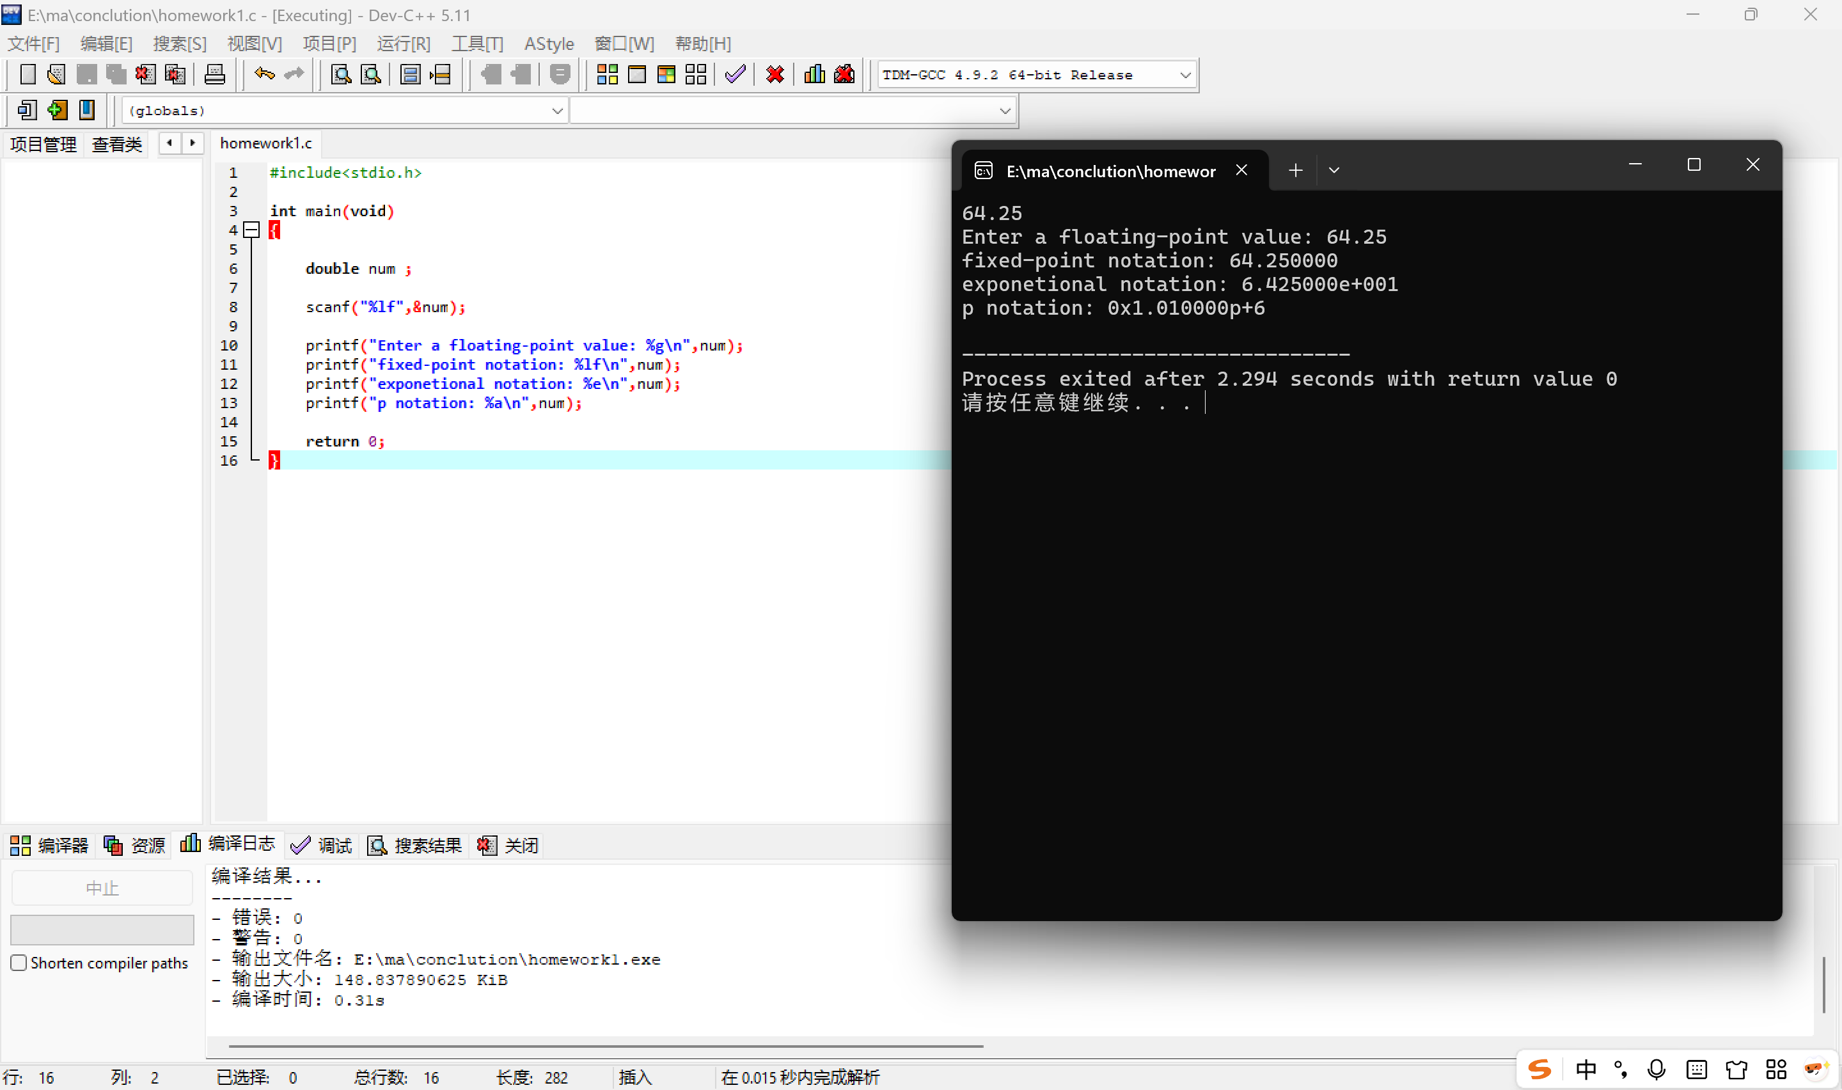The width and height of the screenshot is (1842, 1090).
Task: Click the Print toolbar icon
Action: pos(214,74)
